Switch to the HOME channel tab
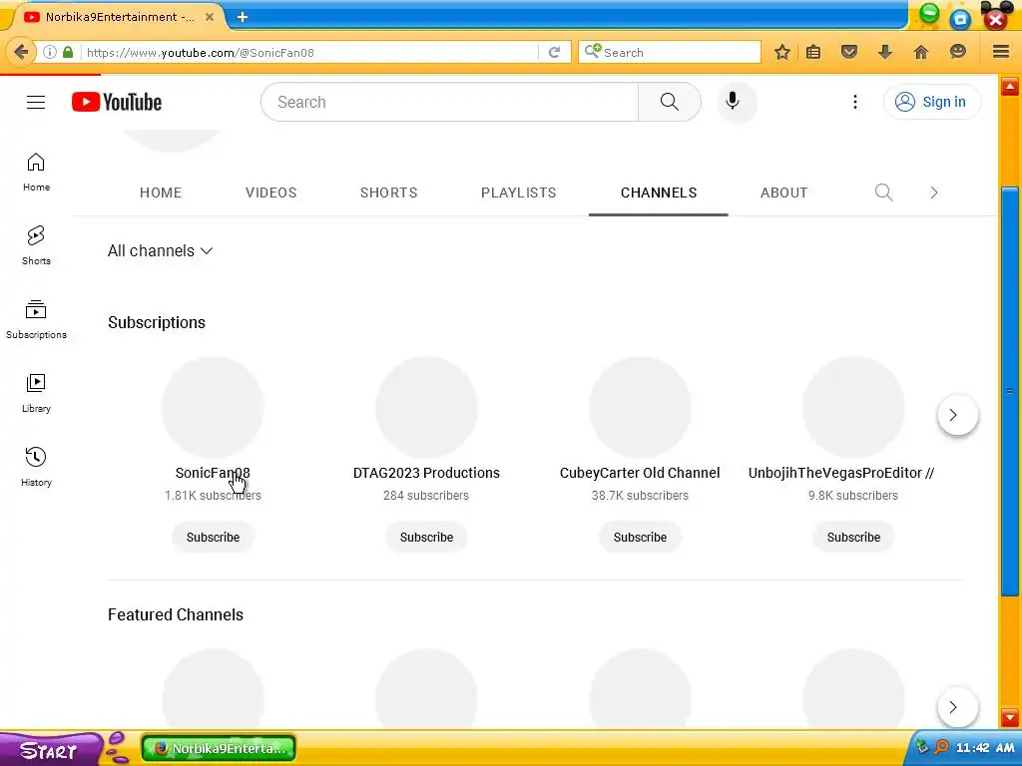1022x766 pixels. pos(161,192)
